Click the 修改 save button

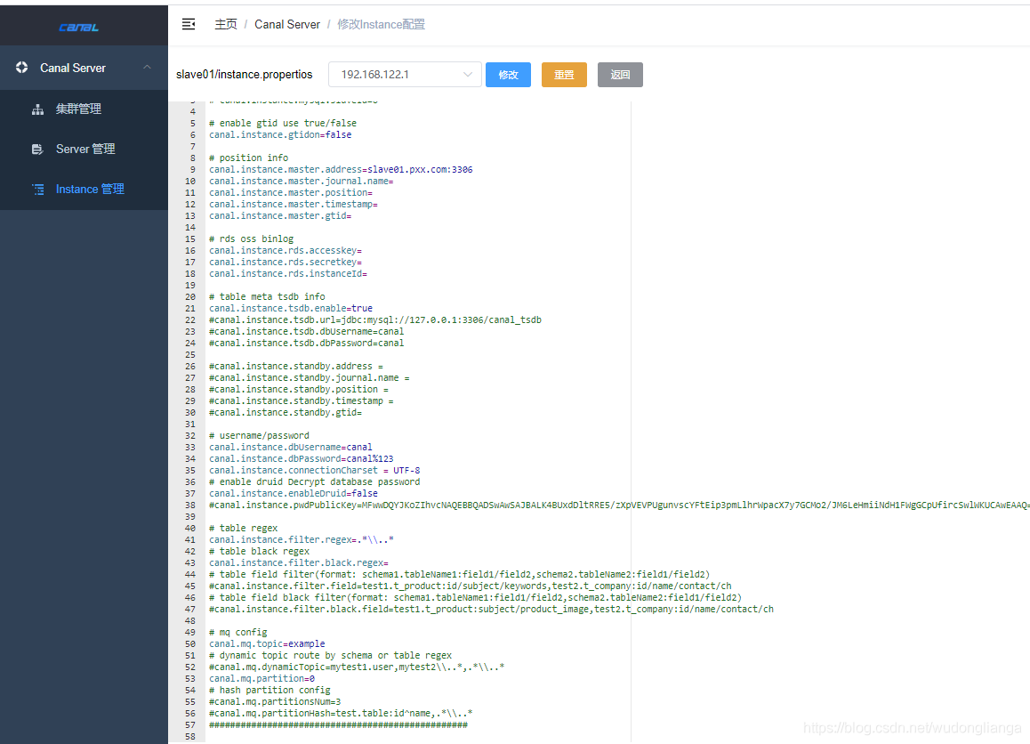coord(508,74)
